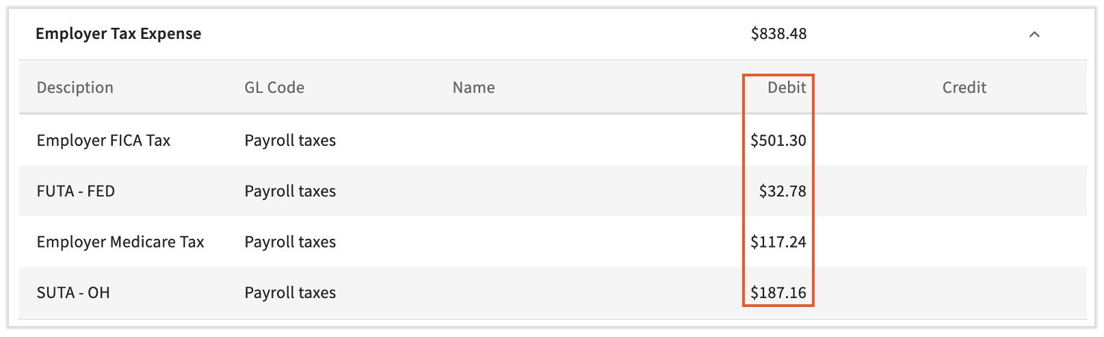This screenshot has width=1104, height=337.
Task: Click Payroll taxes in FUTA - FED row
Action: [x=290, y=191]
